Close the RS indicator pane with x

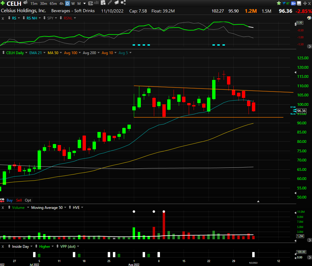pyautogui.click(x=3, y=18)
